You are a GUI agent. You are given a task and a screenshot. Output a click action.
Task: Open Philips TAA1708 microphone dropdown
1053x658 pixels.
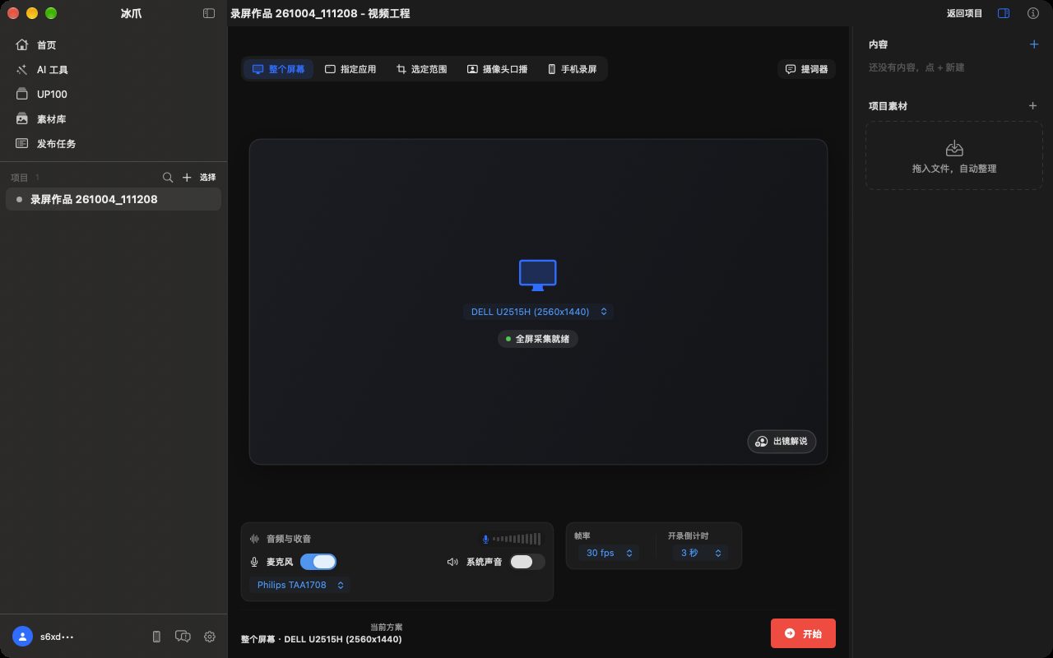[x=299, y=585]
